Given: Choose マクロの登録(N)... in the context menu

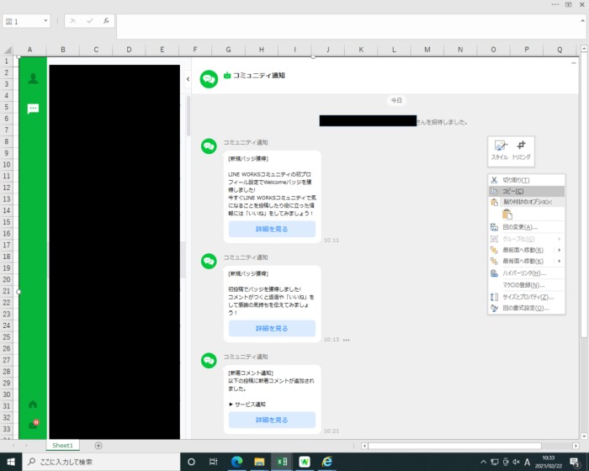Looking at the screenshot, I should tap(527, 285).
